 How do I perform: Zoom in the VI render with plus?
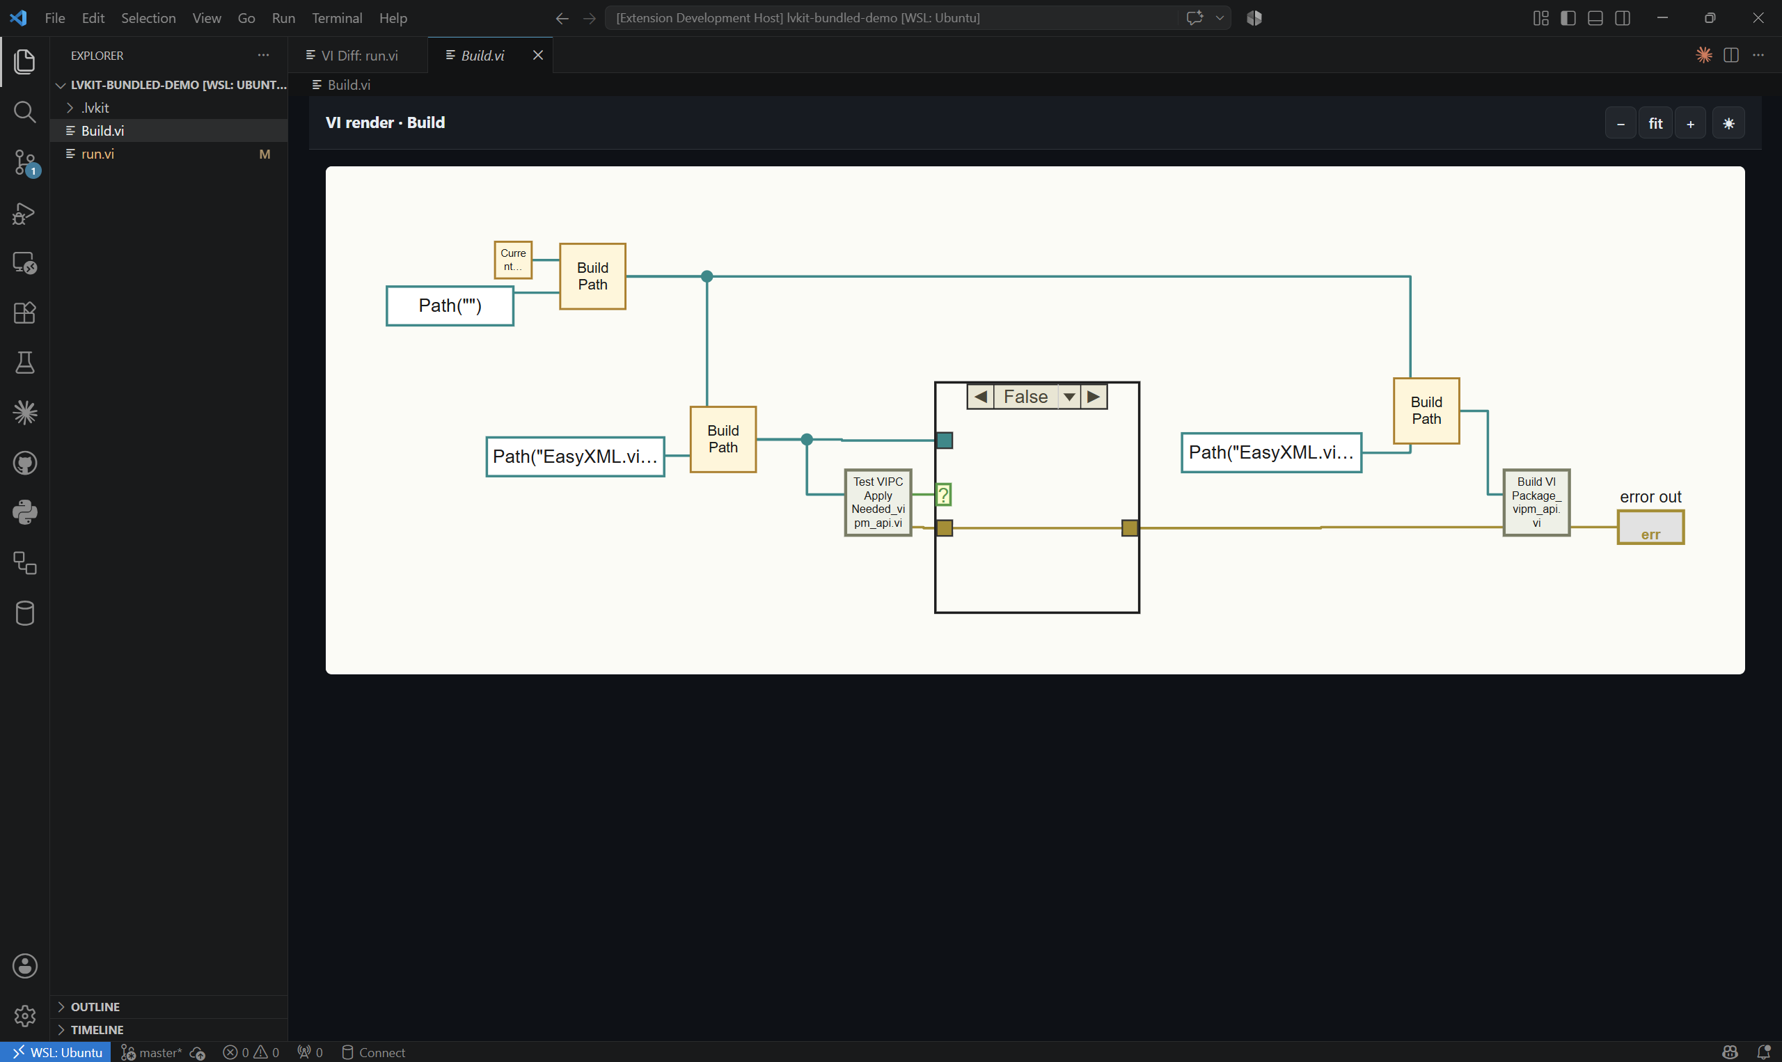pyautogui.click(x=1690, y=123)
